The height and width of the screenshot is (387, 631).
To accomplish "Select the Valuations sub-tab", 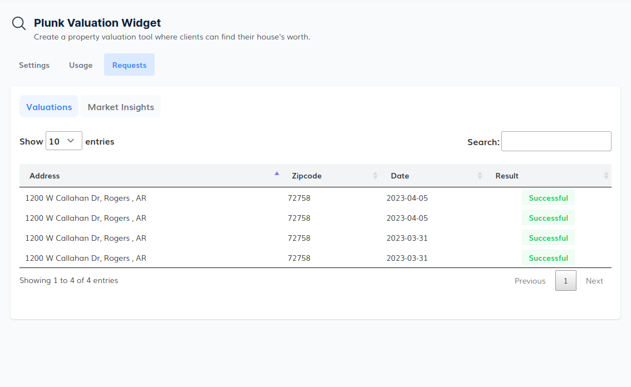I will pyautogui.click(x=49, y=107).
